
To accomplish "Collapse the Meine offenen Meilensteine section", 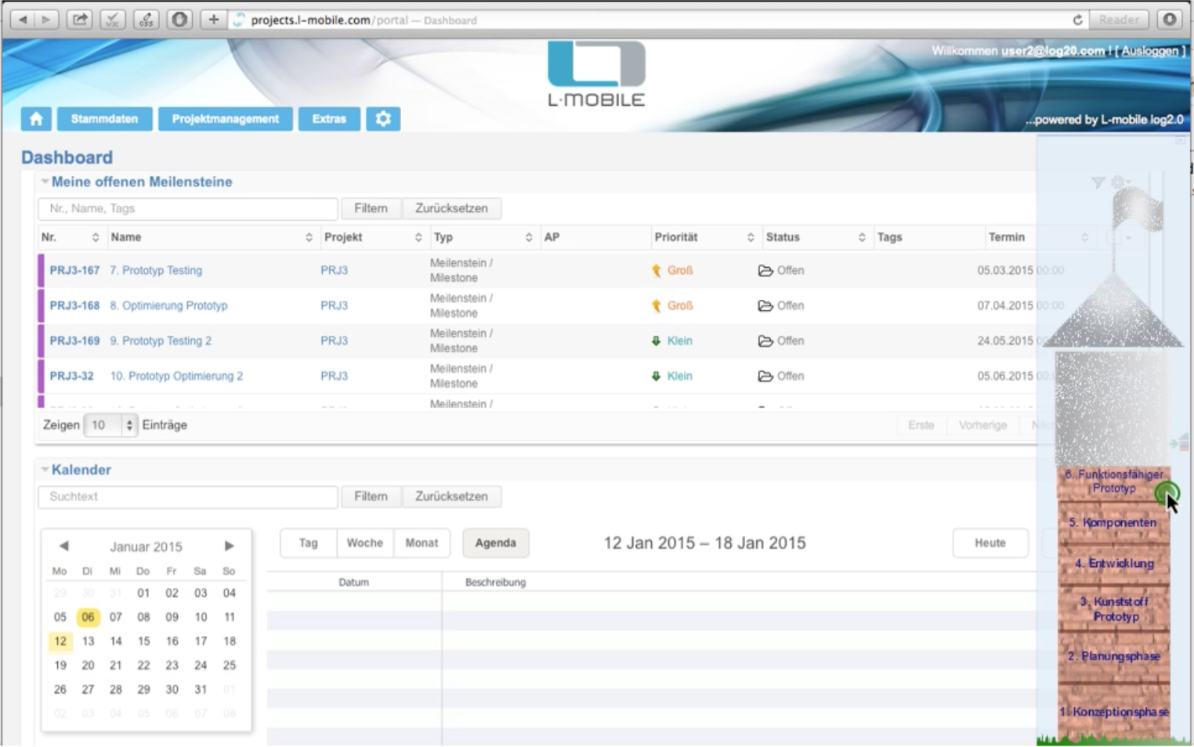I will click(45, 182).
